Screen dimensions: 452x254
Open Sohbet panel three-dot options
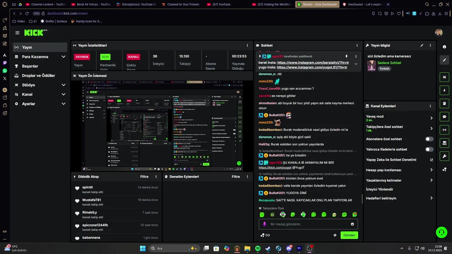[357, 46]
